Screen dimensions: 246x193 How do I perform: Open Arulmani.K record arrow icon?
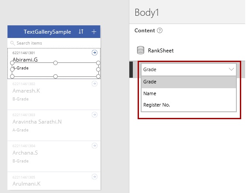click(94, 177)
